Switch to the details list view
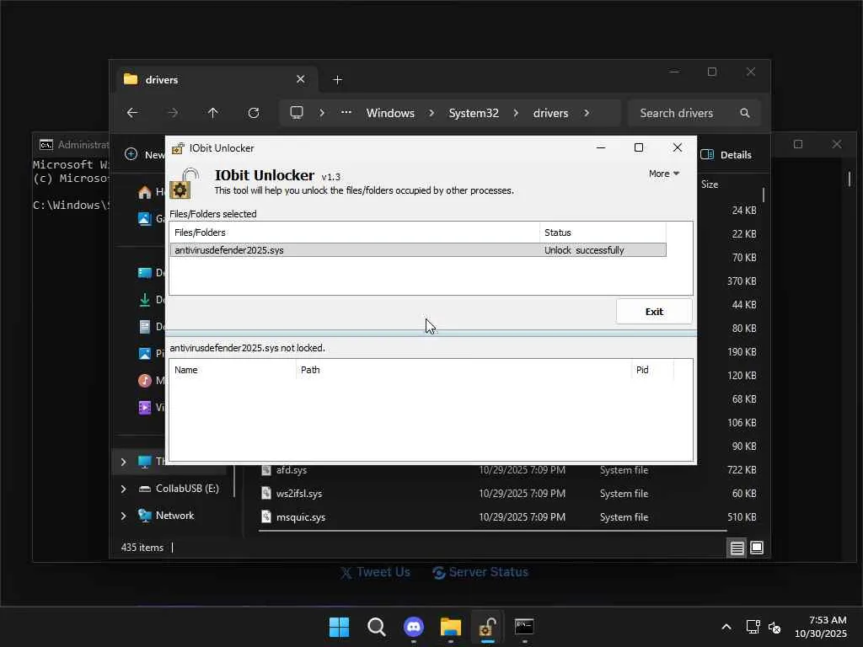Image resolution: width=863 pixels, height=647 pixels. tap(737, 548)
